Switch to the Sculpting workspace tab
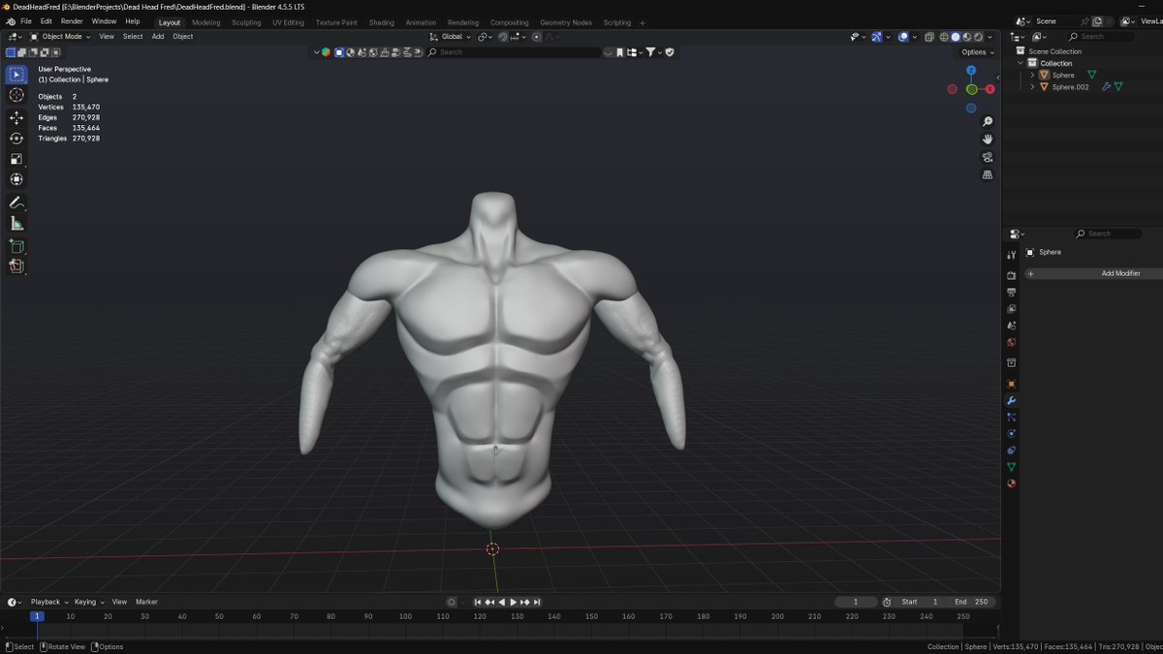Screen dimensions: 1163x654 click(246, 22)
